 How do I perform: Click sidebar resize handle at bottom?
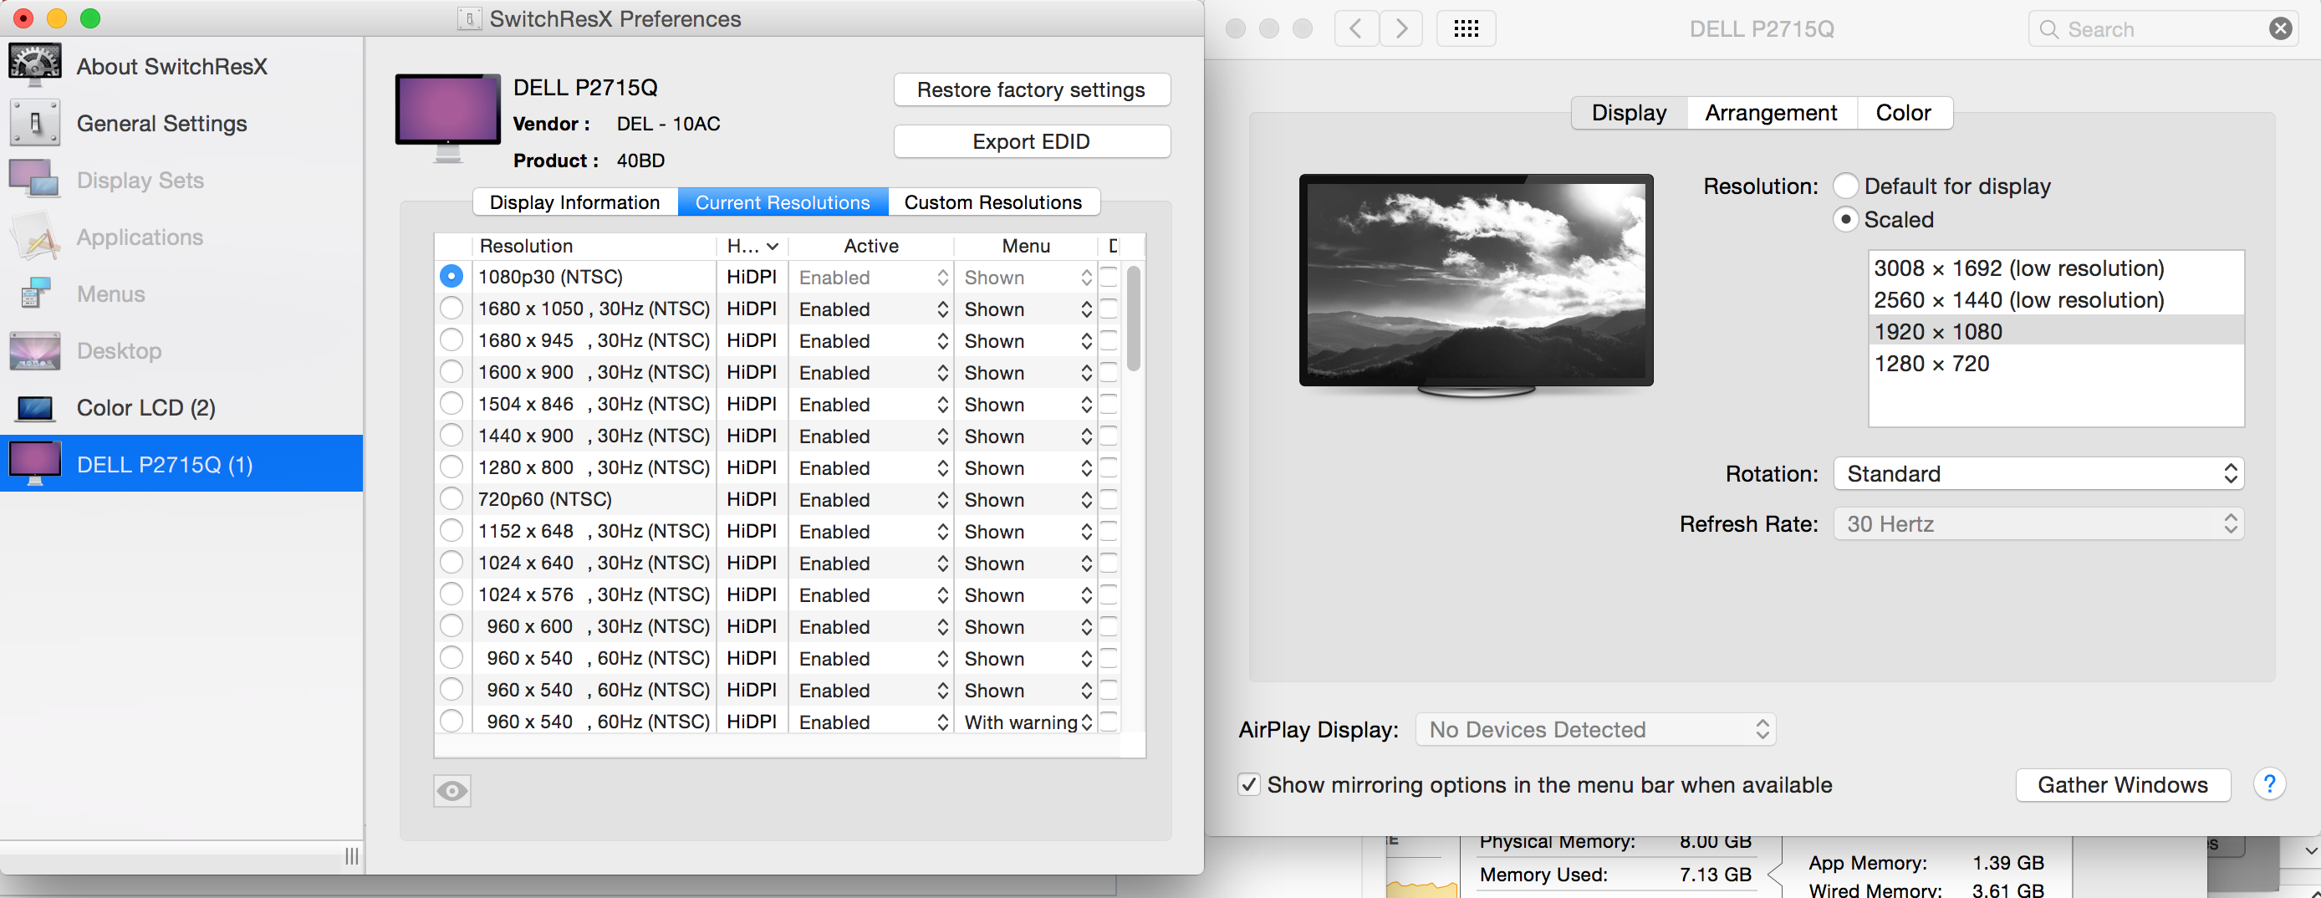351,855
